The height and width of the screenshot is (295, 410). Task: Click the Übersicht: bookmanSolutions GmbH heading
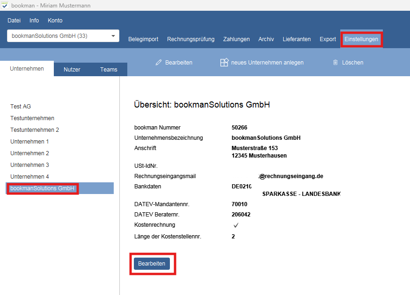pyautogui.click(x=202, y=105)
